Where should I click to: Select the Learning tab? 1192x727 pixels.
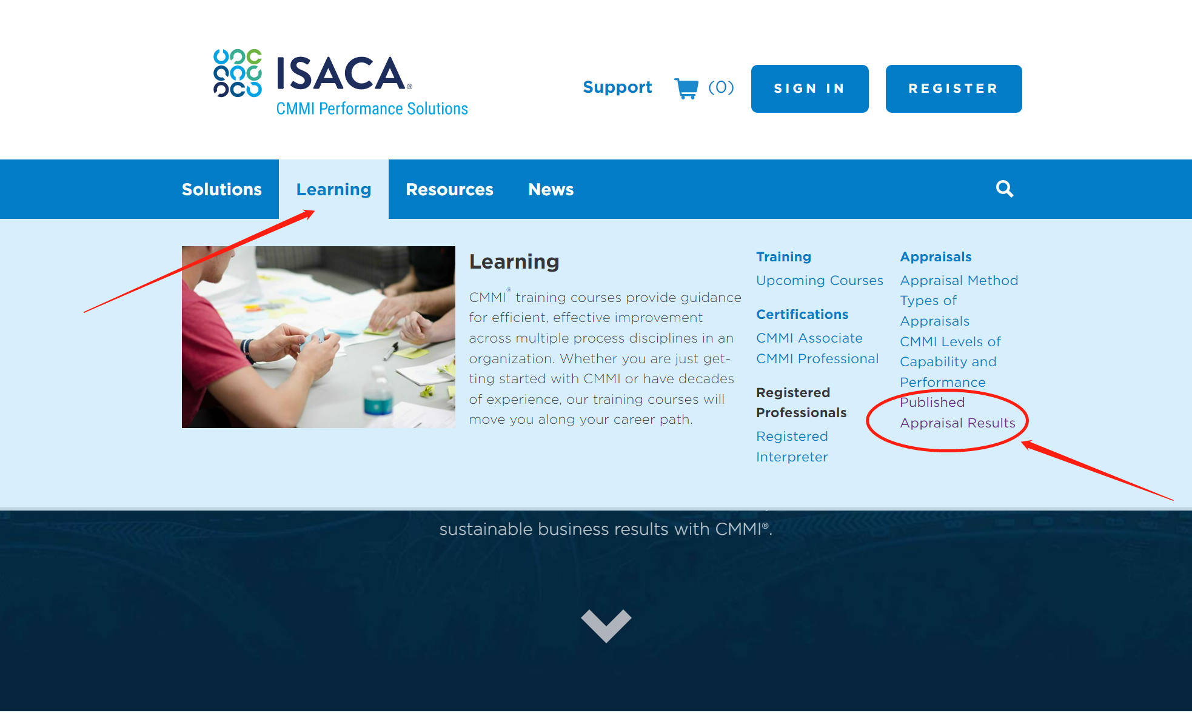(333, 189)
